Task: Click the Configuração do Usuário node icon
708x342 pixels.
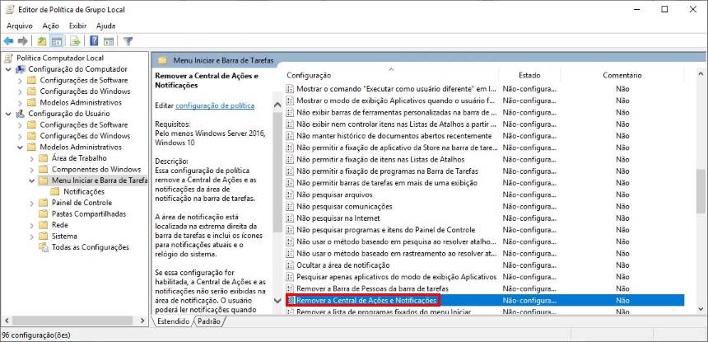Action: click(21, 114)
